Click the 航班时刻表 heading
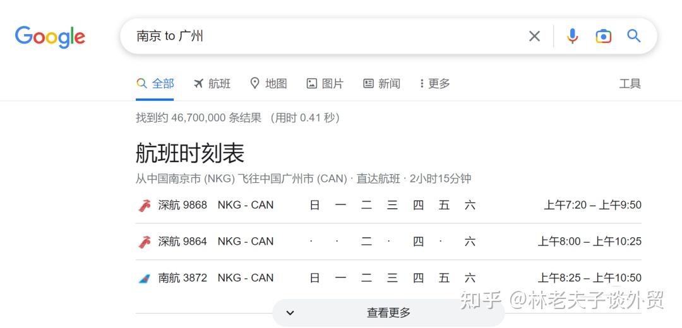The image size is (682, 328). tap(190, 153)
